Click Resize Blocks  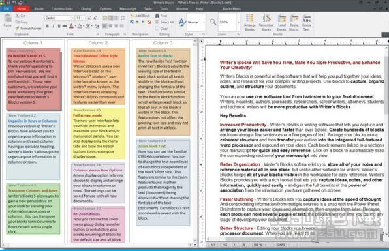pyautogui.click(x=294, y=22)
